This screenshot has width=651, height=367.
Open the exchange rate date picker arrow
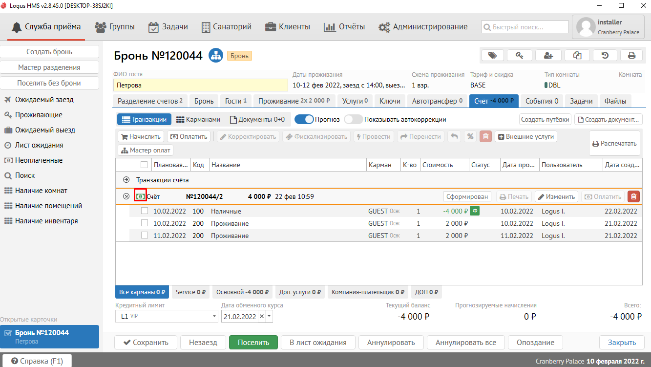(269, 317)
